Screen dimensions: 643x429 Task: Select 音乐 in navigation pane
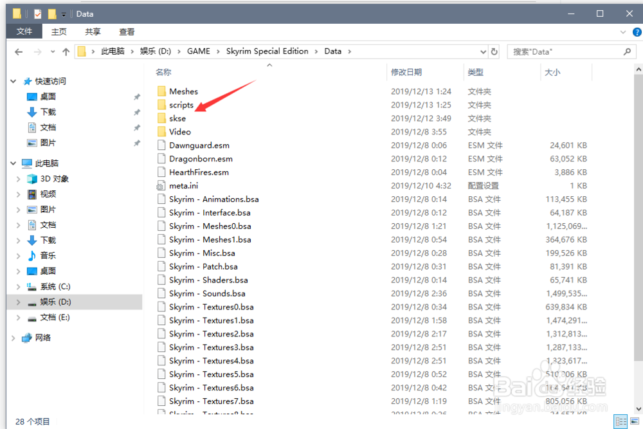coord(48,255)
